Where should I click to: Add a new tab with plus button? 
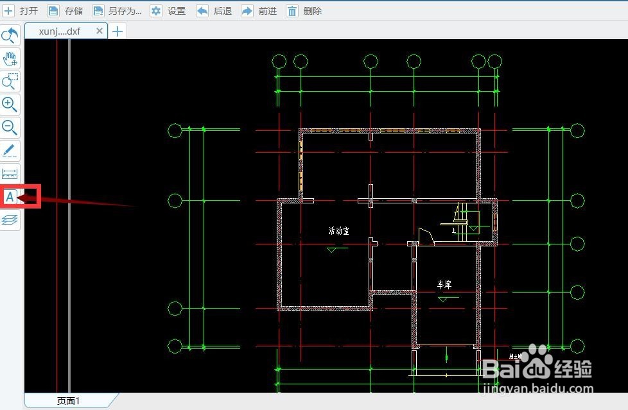tap(118, 31)
